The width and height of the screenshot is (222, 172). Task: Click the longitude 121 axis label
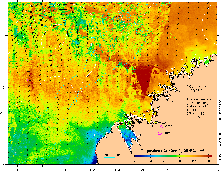[x=67, y=170]
